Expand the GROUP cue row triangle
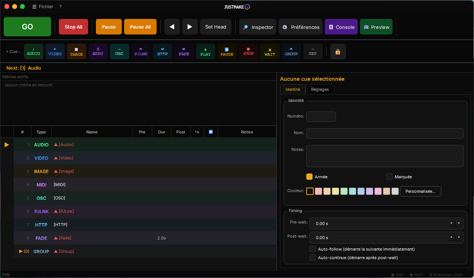The image size is (474, 278). [x=21, y=251]
